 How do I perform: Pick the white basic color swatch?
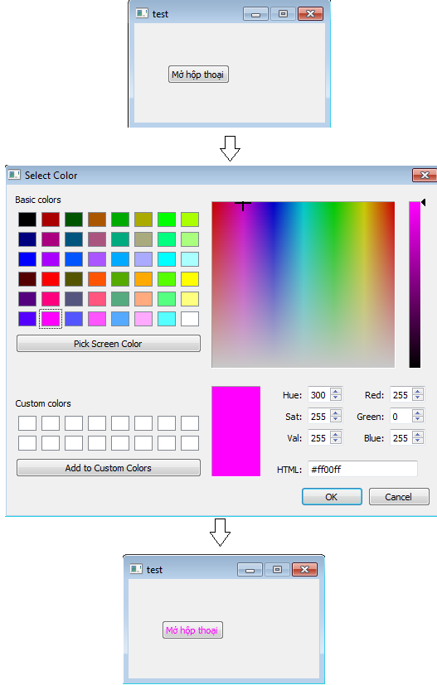click(189, 318)
